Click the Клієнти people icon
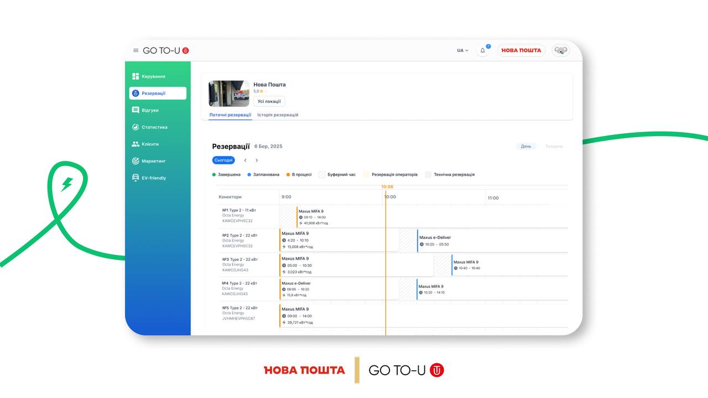The height and width of the screenshot is (398, 708). point(136,144)
